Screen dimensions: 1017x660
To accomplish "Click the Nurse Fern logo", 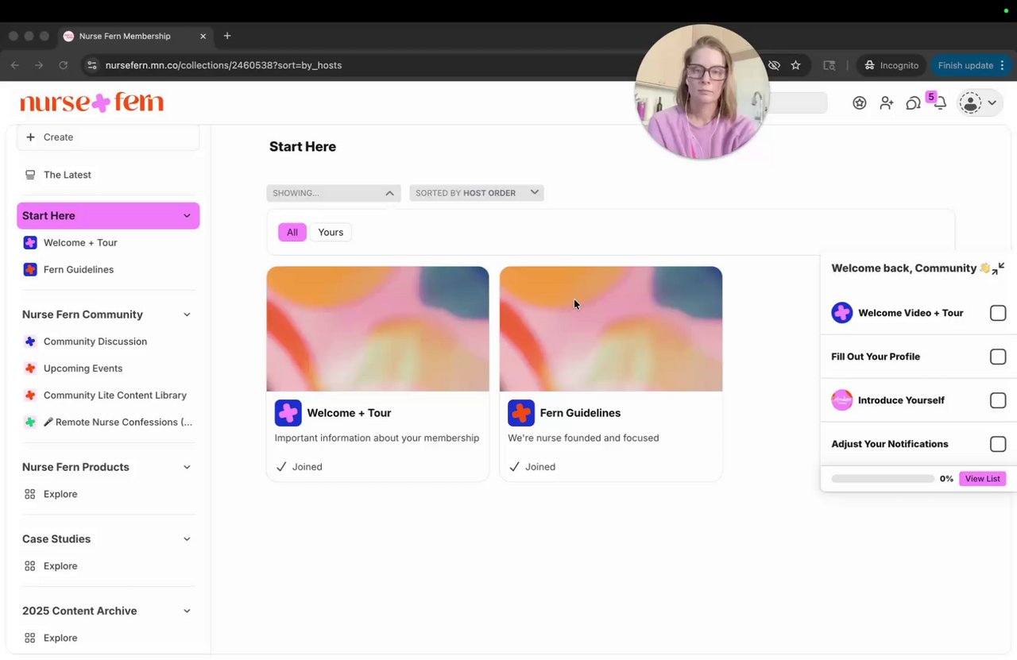I will 91,102.
